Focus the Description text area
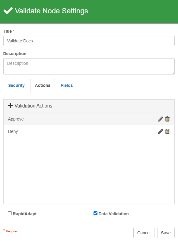 click(89, 66)
